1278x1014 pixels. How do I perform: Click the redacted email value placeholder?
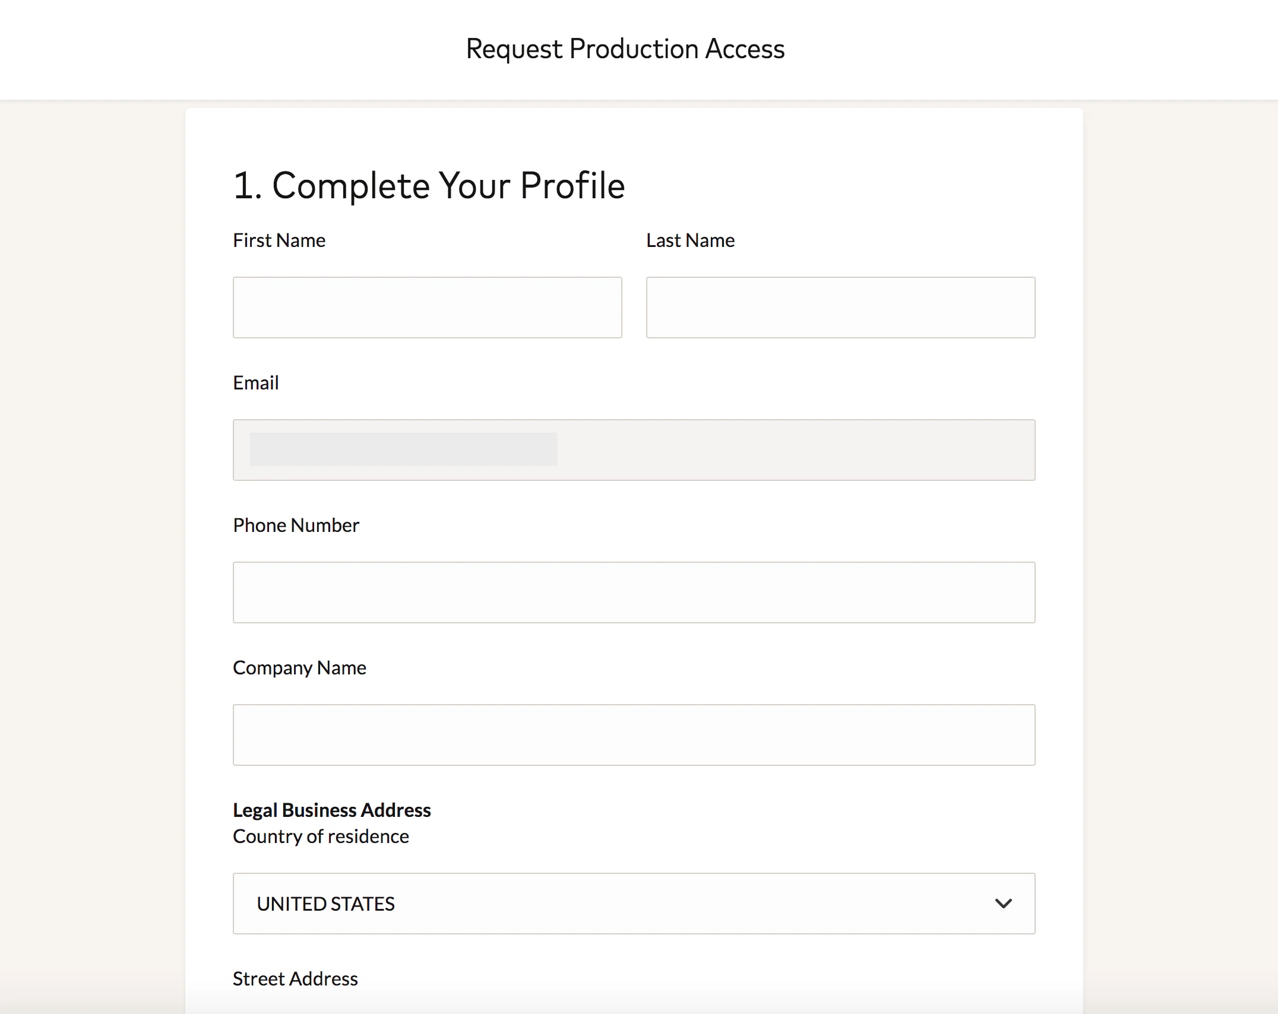[x=403, y=449]
